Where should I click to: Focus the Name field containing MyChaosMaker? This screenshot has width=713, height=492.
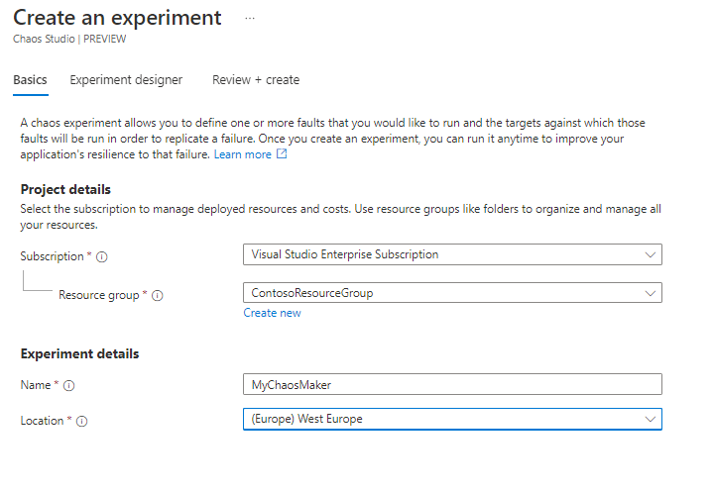(x=451, y=384)
